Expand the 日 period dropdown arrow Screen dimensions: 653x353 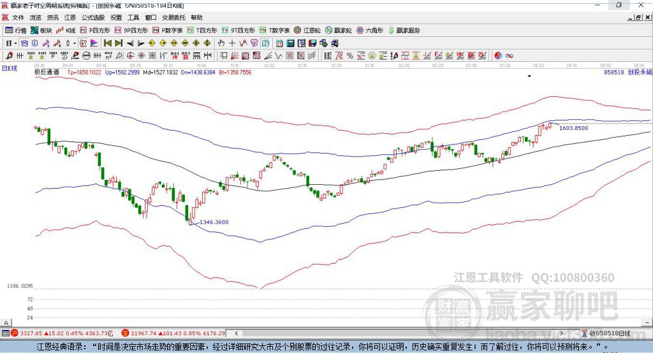click(15, 43)
